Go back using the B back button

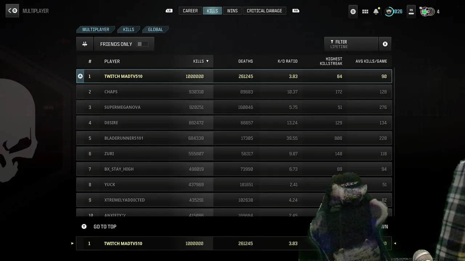tap(12, 11)
